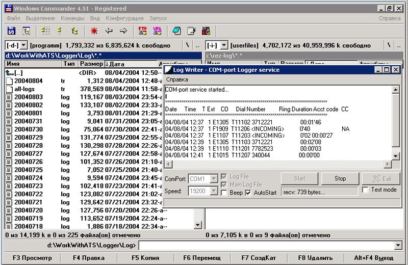Open the notepad editor toolbar icon
The height and width of the screenshot is (265, 408).
191,31
